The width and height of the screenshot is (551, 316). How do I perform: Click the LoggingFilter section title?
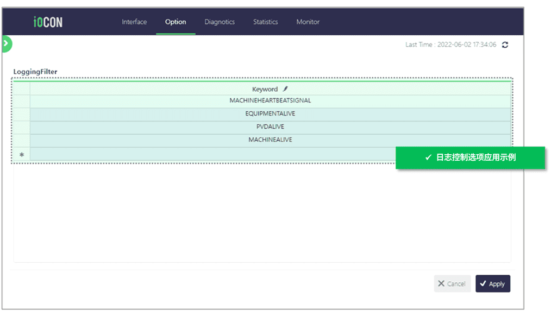(x=35, y=72)
